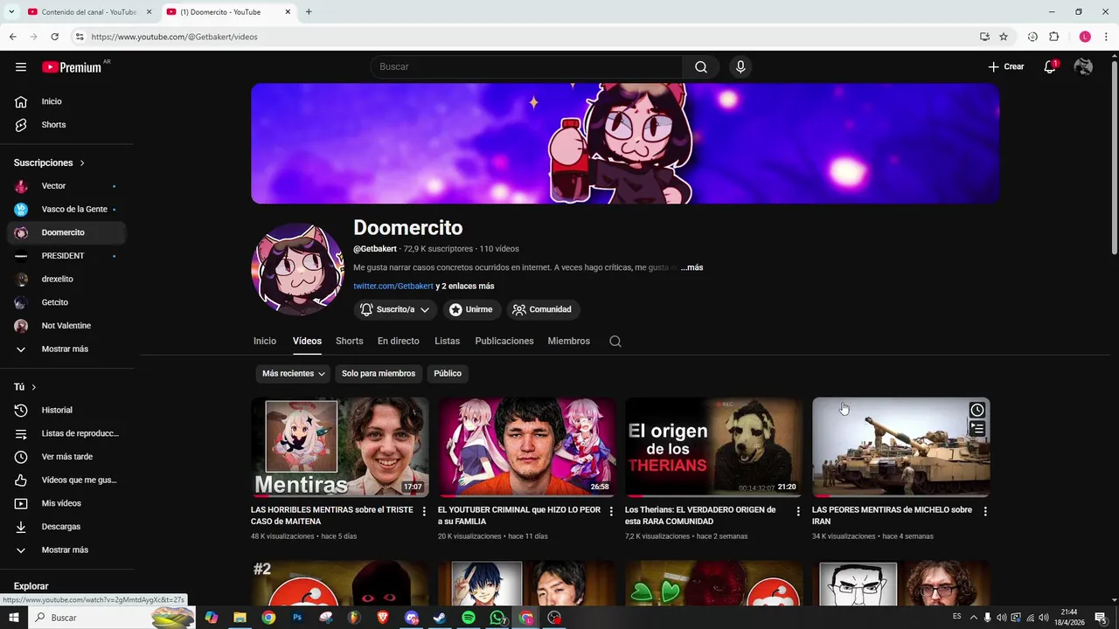Open Descargas in the sidebar
This screenshot has height=629, width=1119.
pos(66,527)
